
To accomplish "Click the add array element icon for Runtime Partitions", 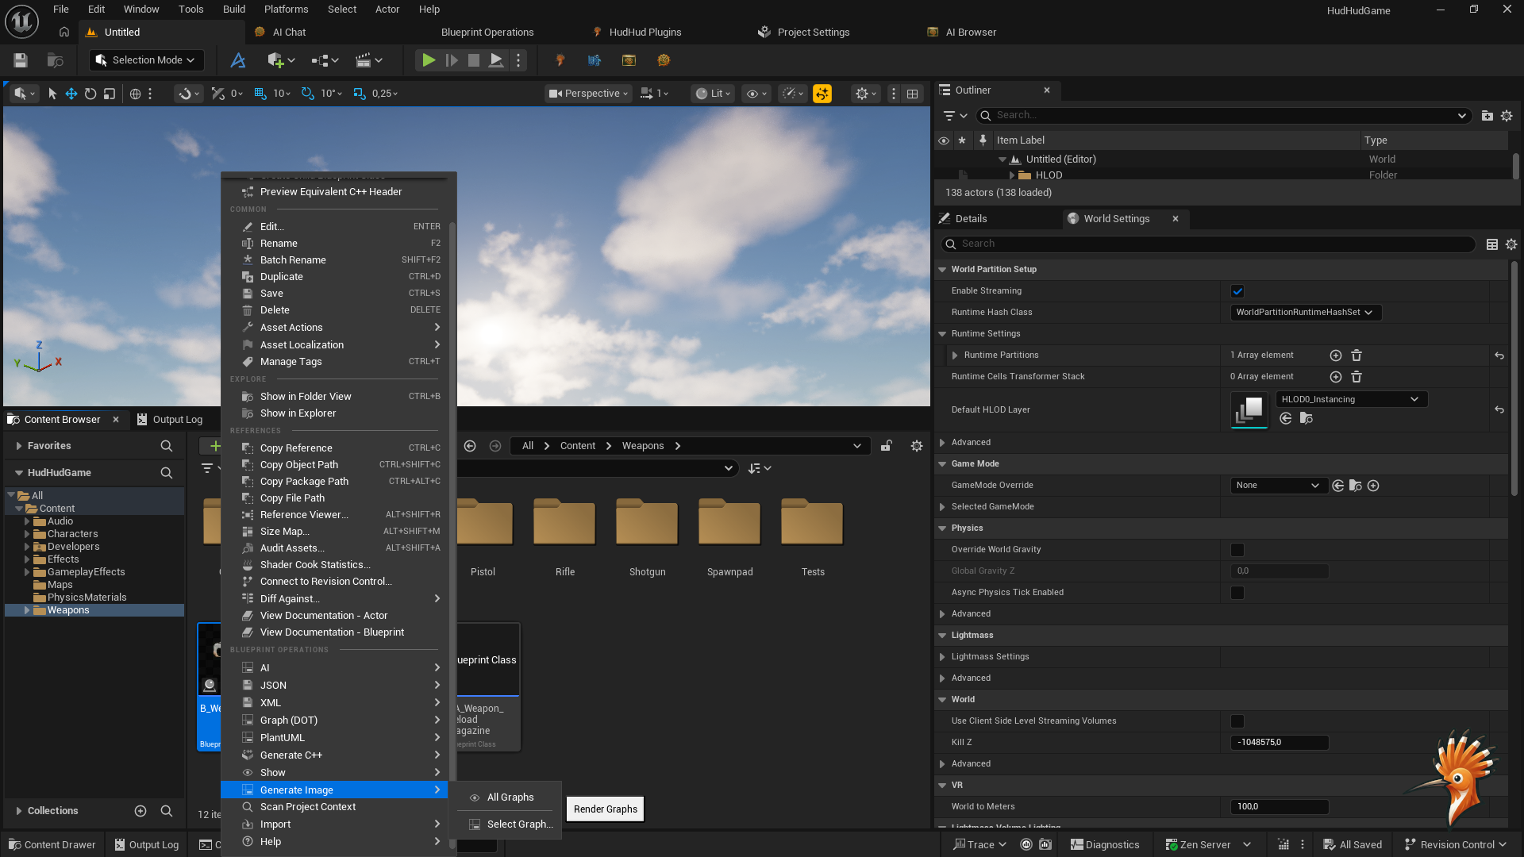I will [x=1335, y=355].
